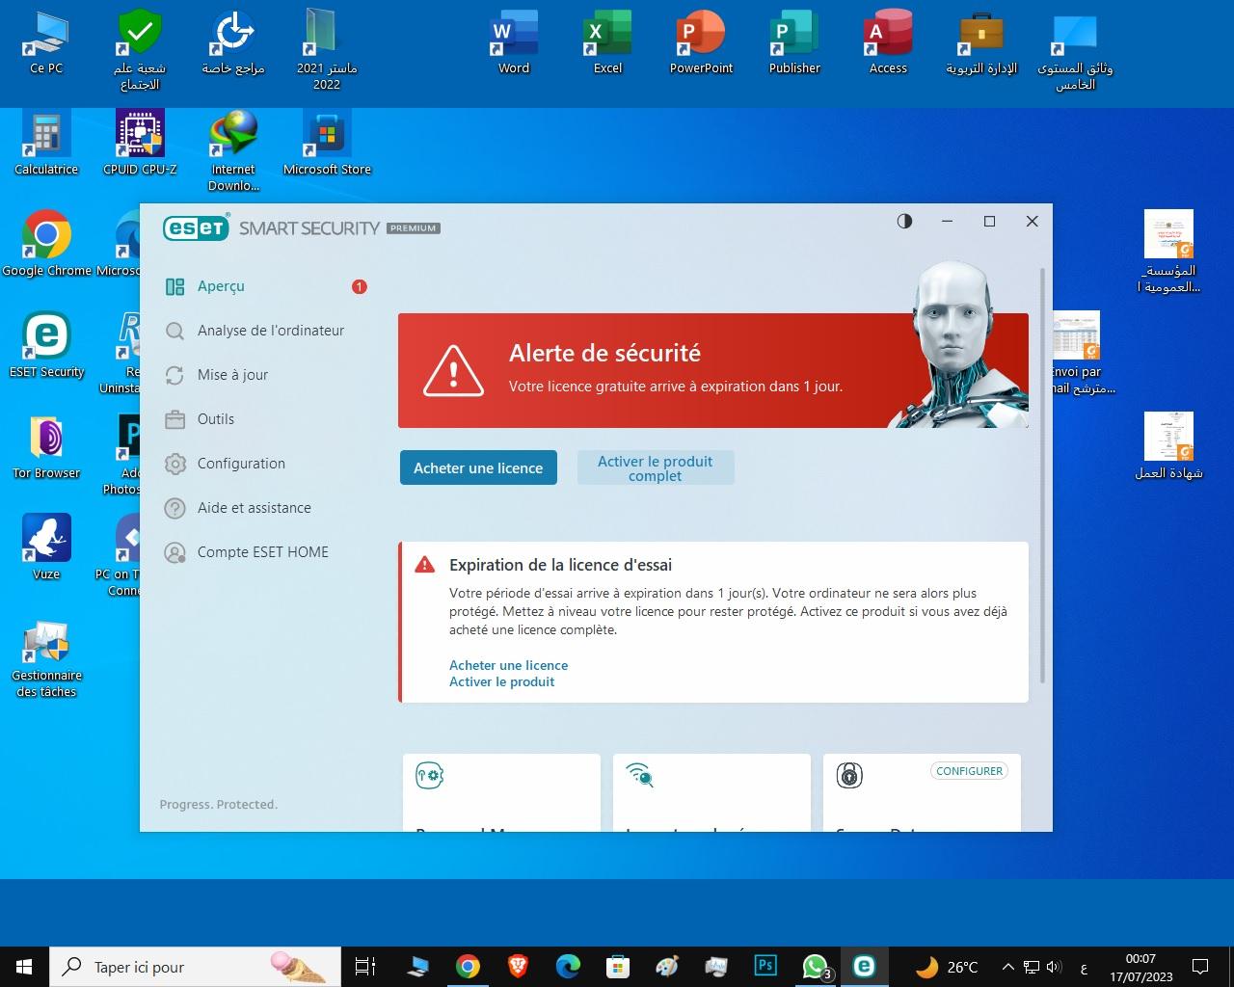
Task: Click Activer le produit complet button
Action: tap(656, 467)
